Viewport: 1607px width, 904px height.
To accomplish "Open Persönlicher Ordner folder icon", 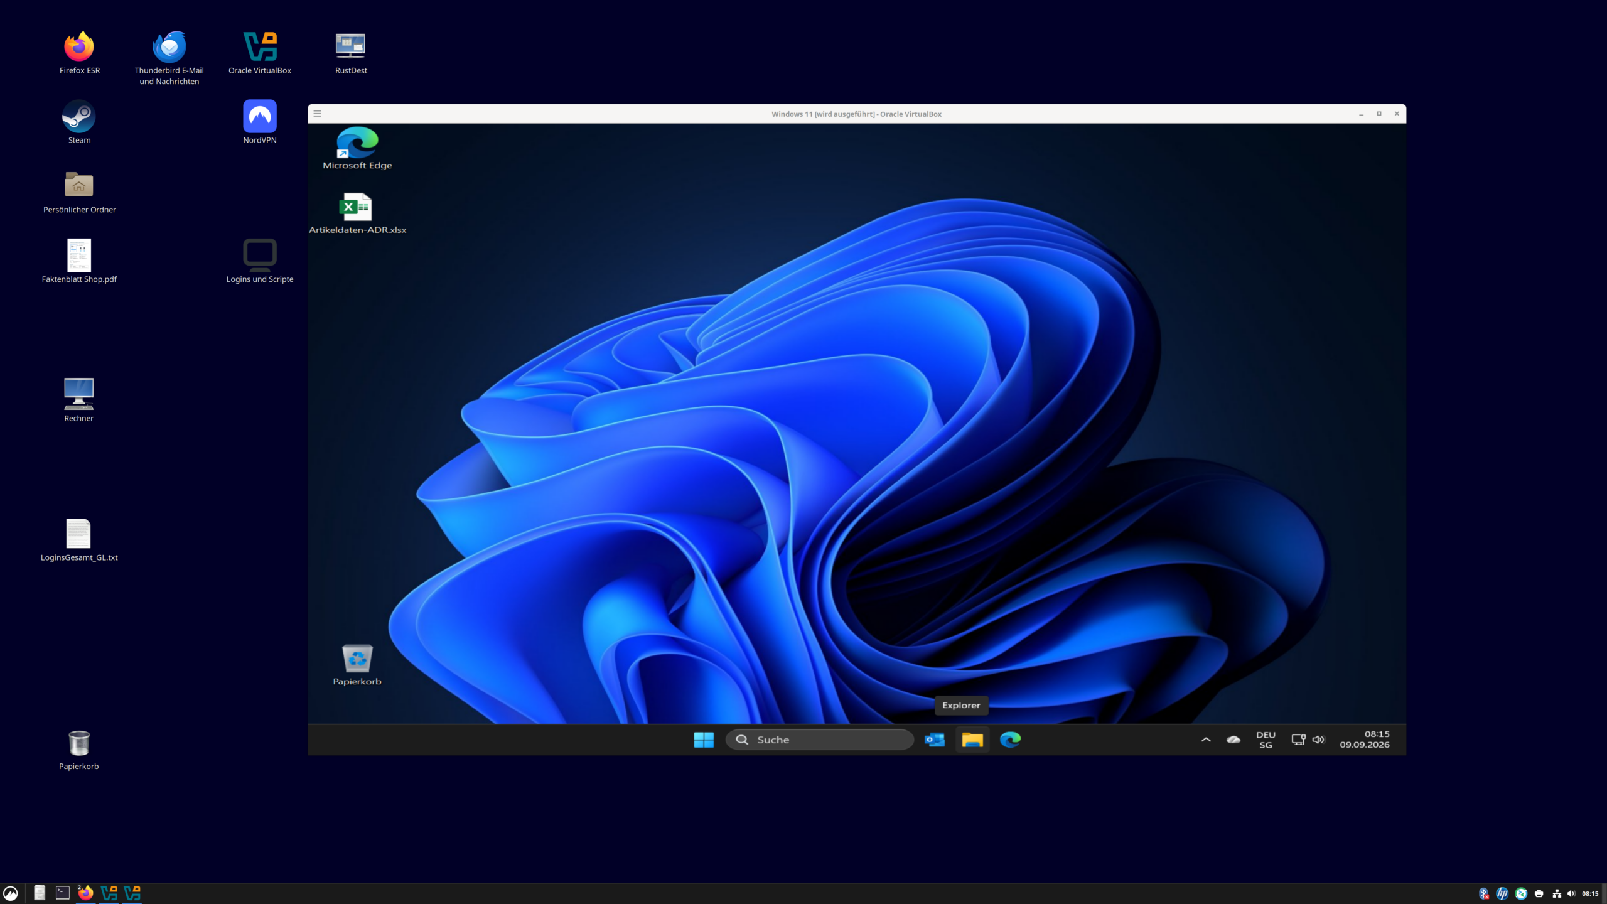I will click(x=79, y=192).
